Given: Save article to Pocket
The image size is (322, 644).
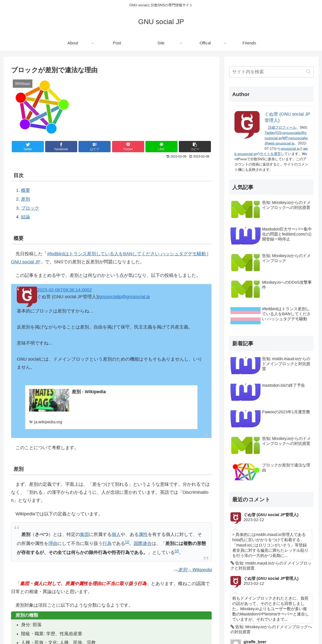Looking at the screenshot, I should 128,146.
